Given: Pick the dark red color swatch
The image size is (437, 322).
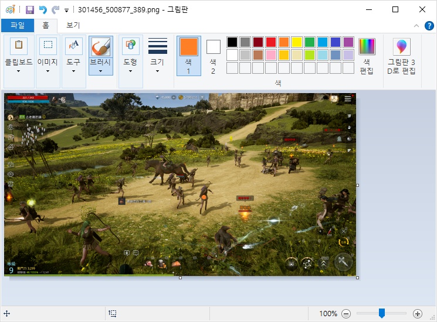Looking at the screenshot, I should coord(258,42).
